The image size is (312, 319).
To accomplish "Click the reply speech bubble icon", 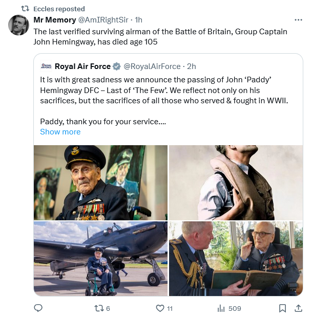I will [x=38, y=308].
